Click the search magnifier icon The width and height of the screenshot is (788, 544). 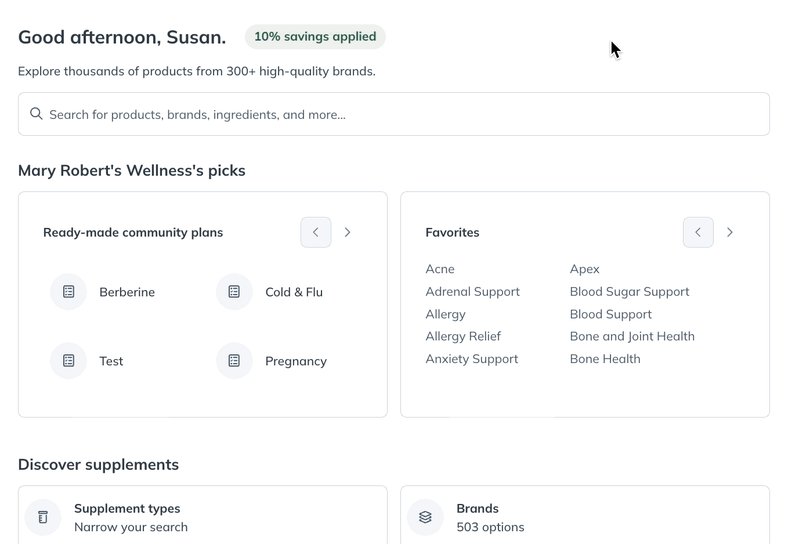tap(37, 114)
